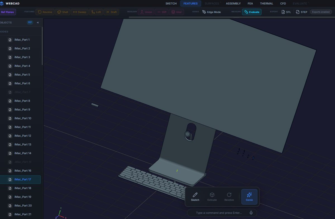Switch to the SKETCH tab
Viewport: 335px width, 219px height.
(171, 4)
